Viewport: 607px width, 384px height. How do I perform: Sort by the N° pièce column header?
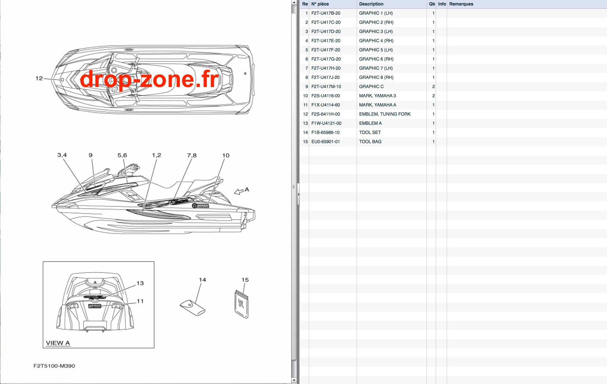coord(333,4)
